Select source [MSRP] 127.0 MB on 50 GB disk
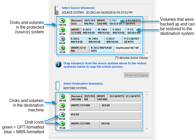The height and width of the screenshot is (140, 196). pos(75,31)
